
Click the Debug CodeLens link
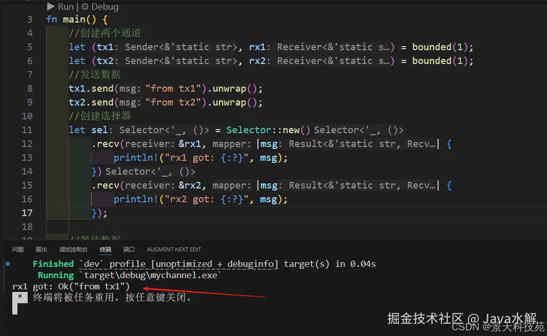[104, 7]
